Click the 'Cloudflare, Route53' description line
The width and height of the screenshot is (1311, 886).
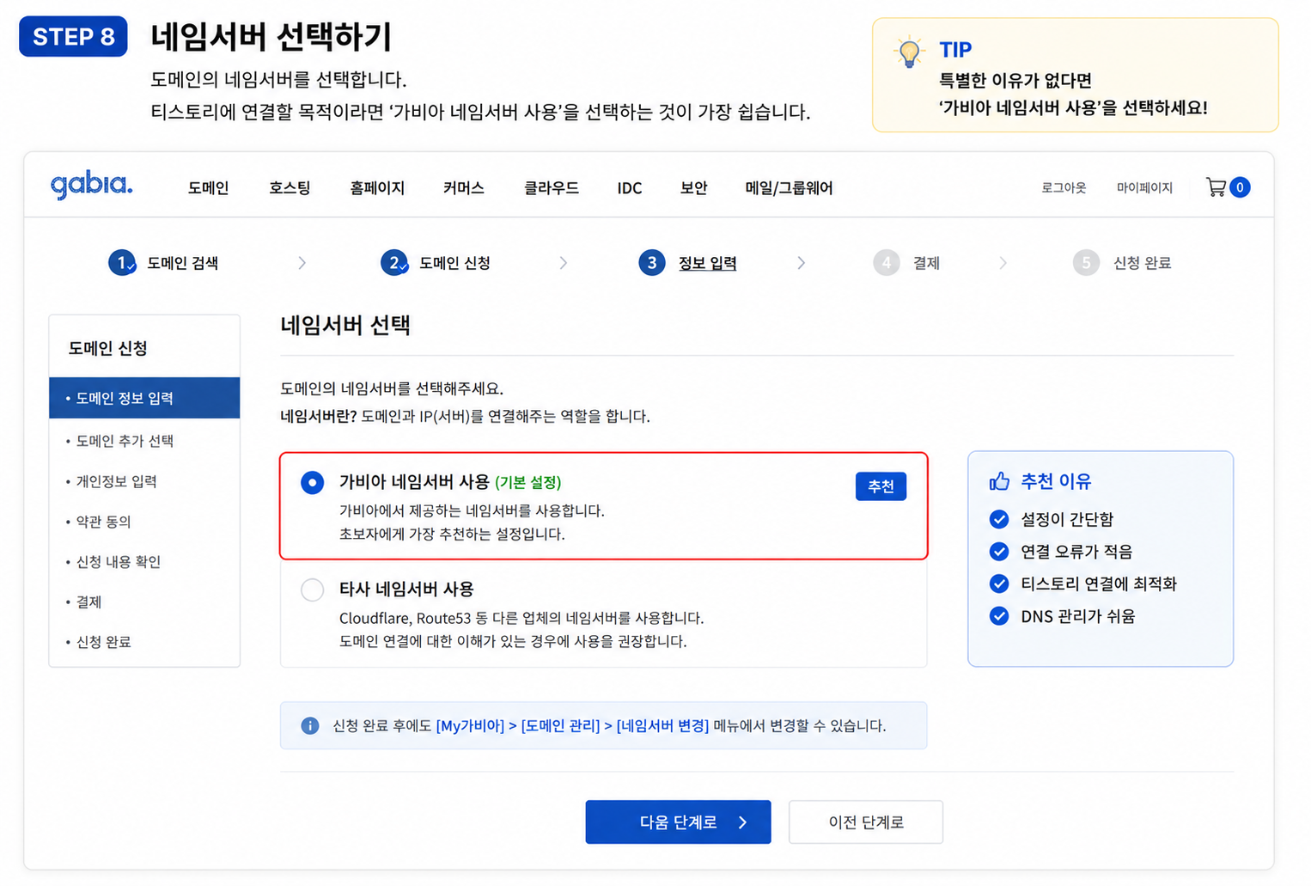click(521, 618)
